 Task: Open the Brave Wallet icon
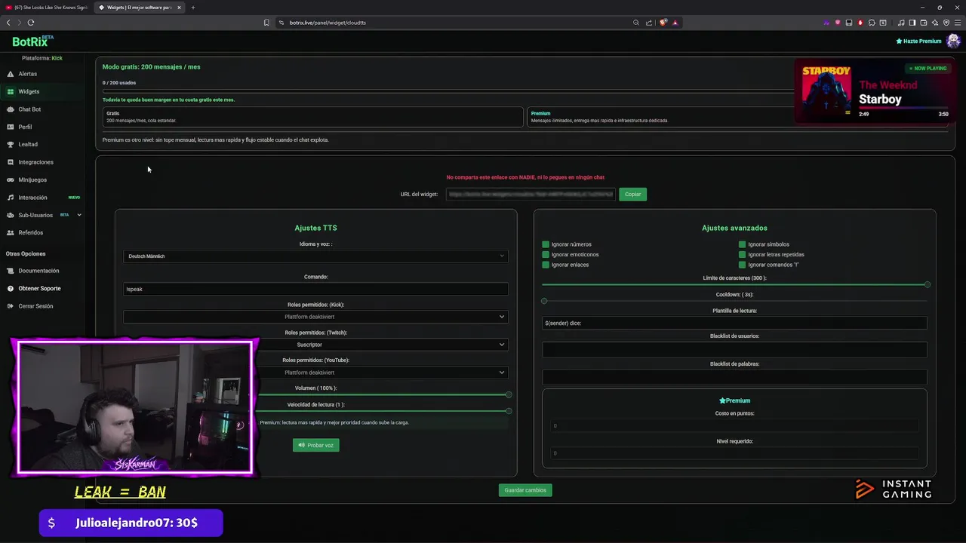click(924, 23)
